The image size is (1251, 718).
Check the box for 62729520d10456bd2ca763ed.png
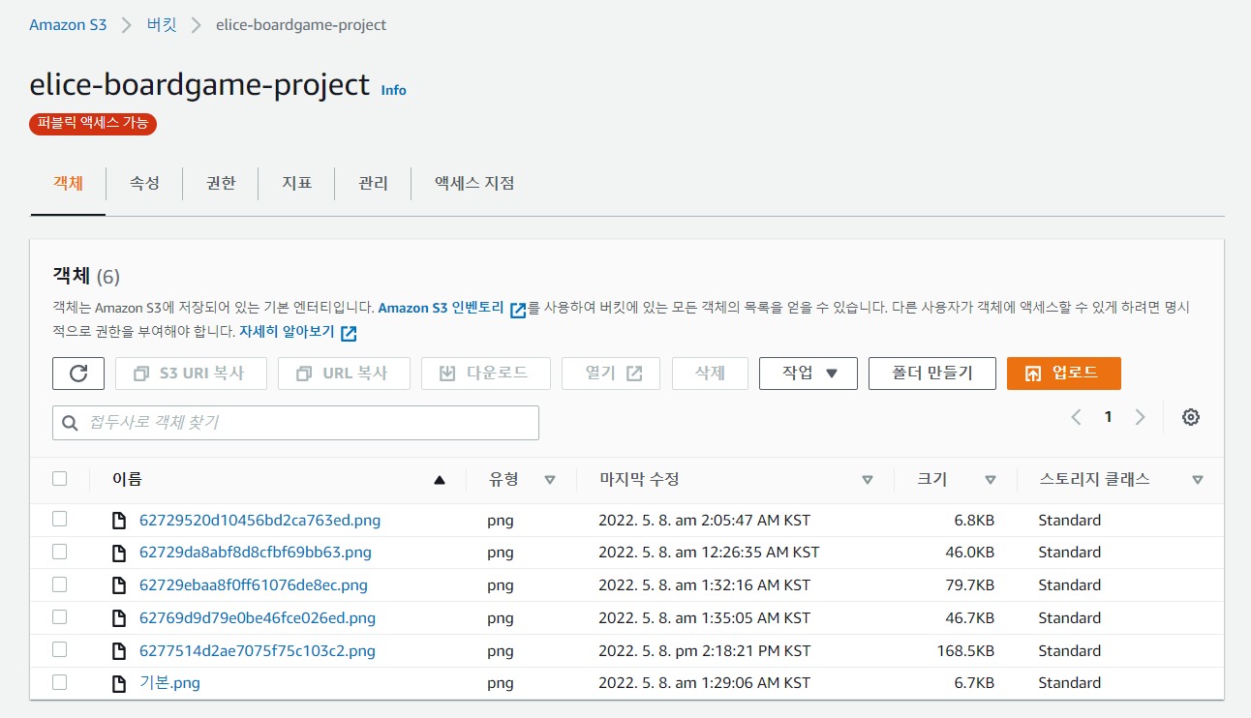coord(60,520)
